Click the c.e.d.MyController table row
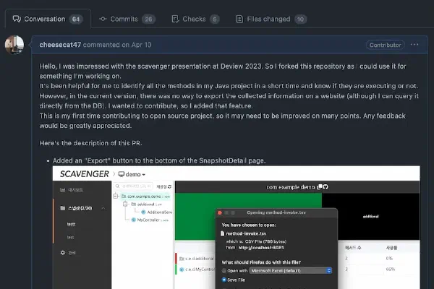This screenshot has height=289, width=434. (x=196, y=269)
